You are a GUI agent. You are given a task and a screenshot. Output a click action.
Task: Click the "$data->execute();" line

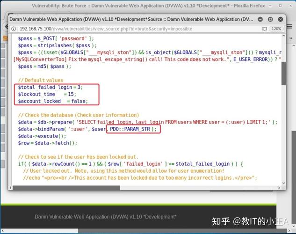coord(42,136)
